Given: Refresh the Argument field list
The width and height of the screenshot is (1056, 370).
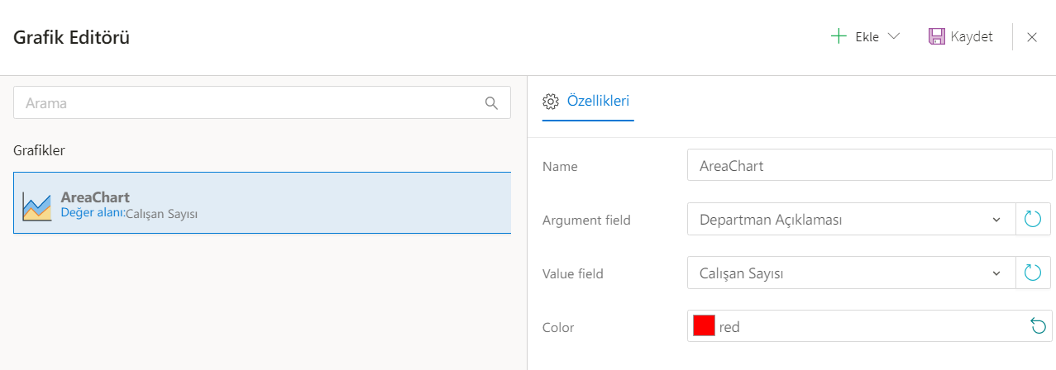Looking at the screenshot, I should coord(1033,220).
